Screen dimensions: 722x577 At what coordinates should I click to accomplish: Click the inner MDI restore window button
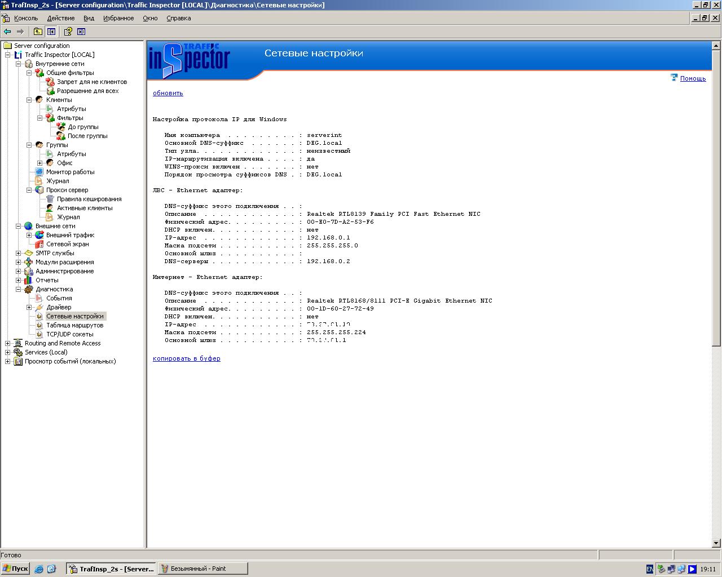click(705, 18)
